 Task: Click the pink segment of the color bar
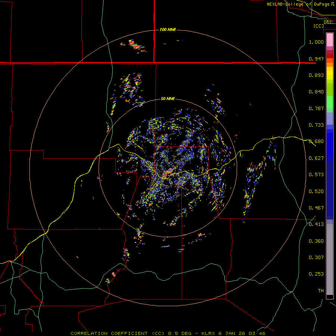tap(330, 40)
